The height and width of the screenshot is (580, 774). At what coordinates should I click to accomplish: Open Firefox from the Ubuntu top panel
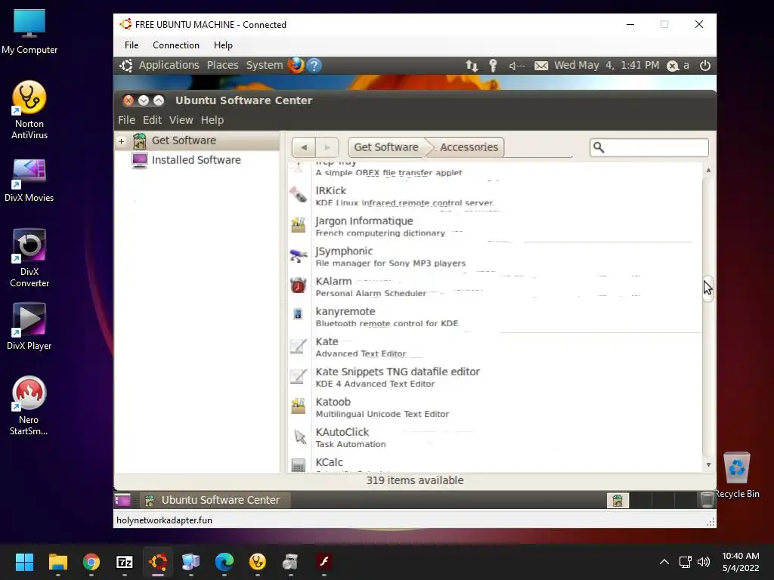296,65
